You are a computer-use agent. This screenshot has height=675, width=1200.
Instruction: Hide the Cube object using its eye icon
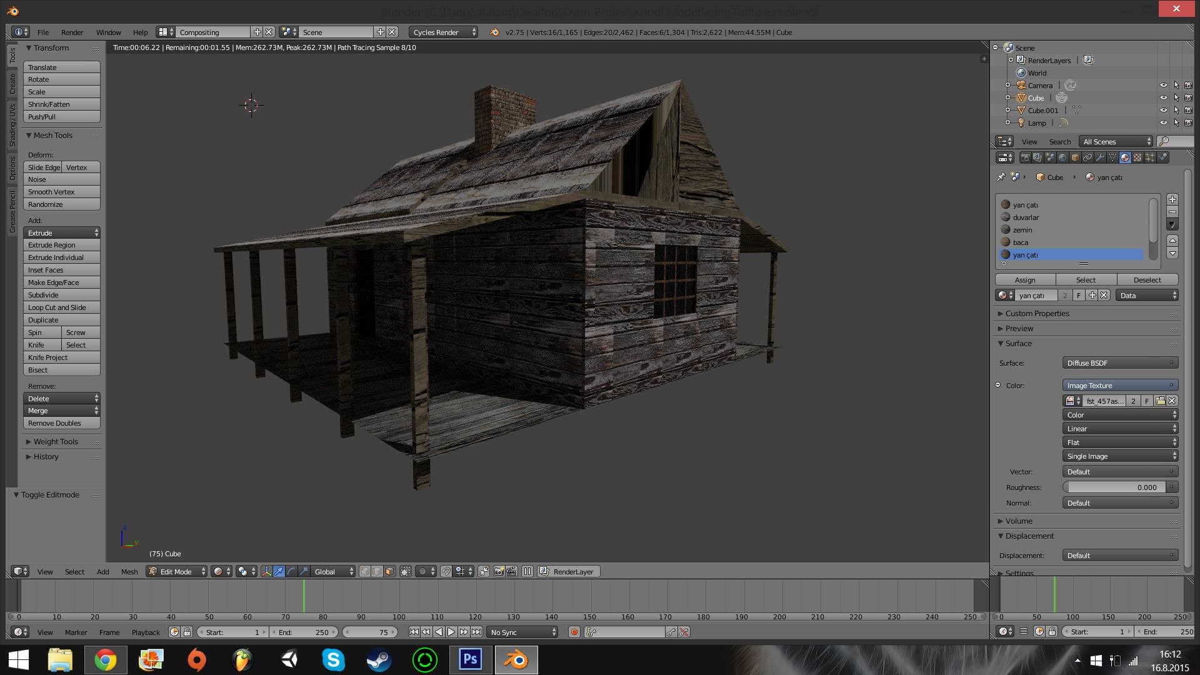[1164, 97]
